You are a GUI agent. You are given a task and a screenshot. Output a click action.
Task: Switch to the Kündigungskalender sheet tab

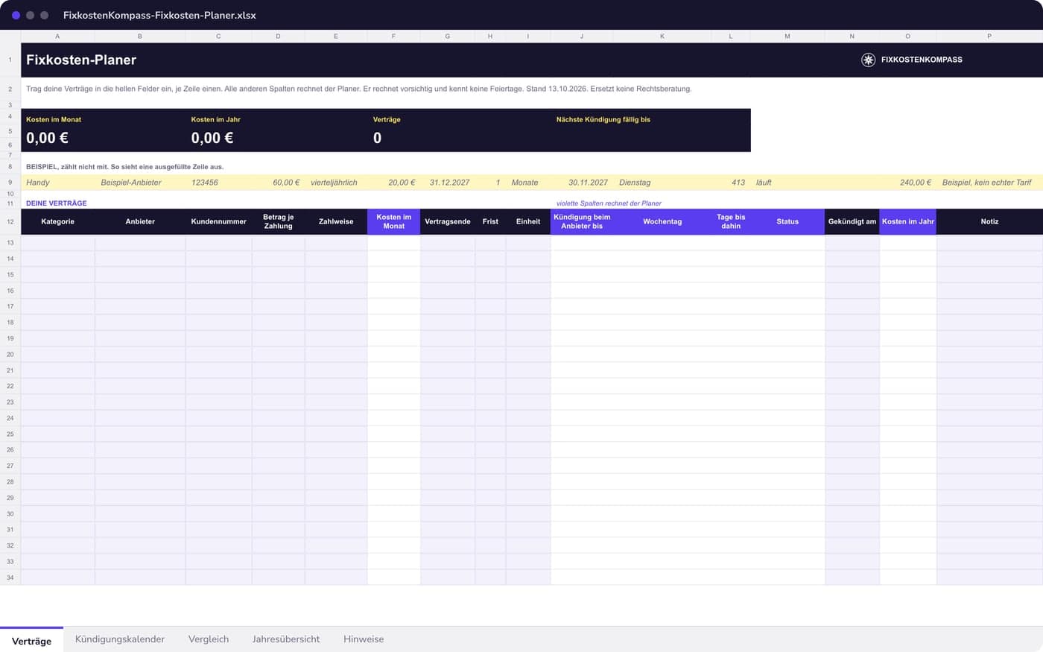pos(120,639)
